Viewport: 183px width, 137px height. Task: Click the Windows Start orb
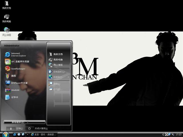click(x=5, y=134)
